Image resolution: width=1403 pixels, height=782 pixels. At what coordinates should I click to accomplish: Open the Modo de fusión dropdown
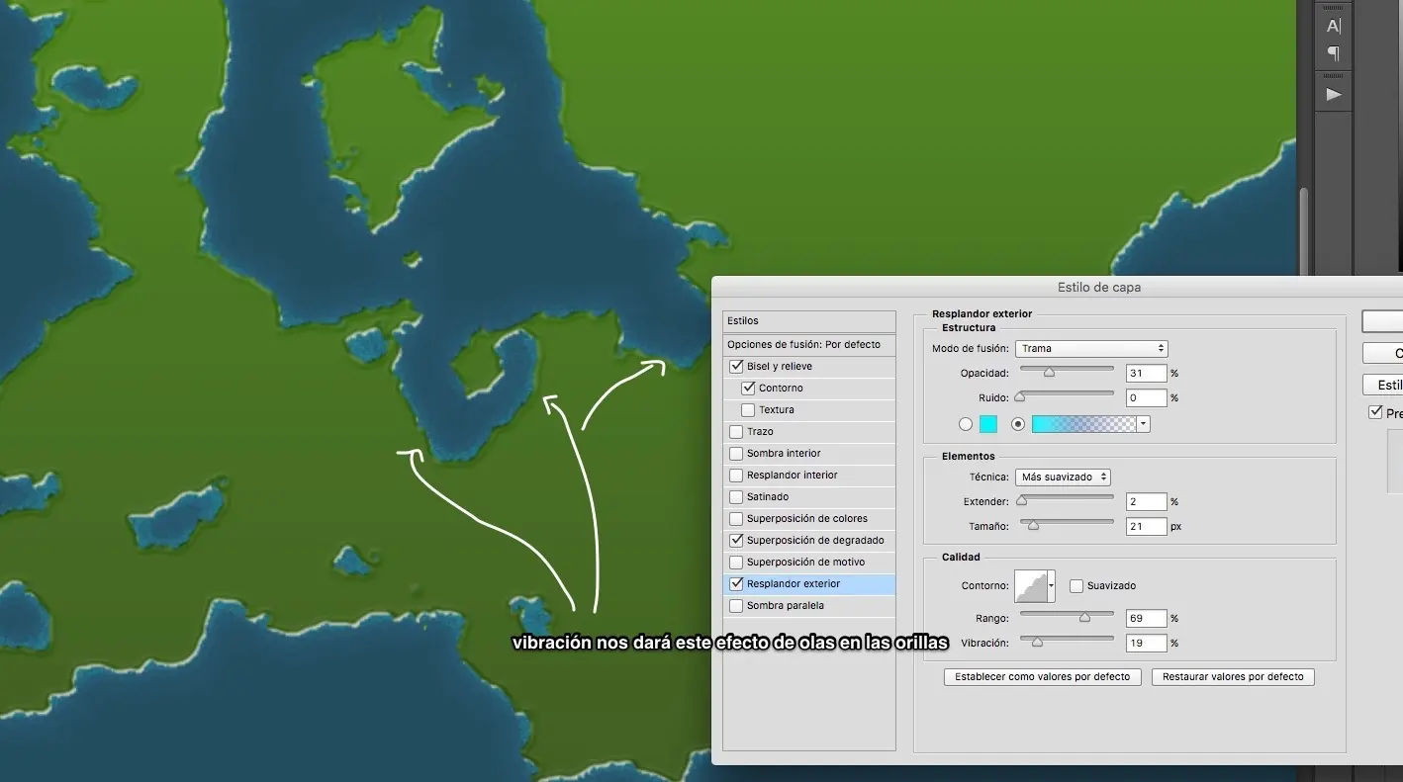1091,348
